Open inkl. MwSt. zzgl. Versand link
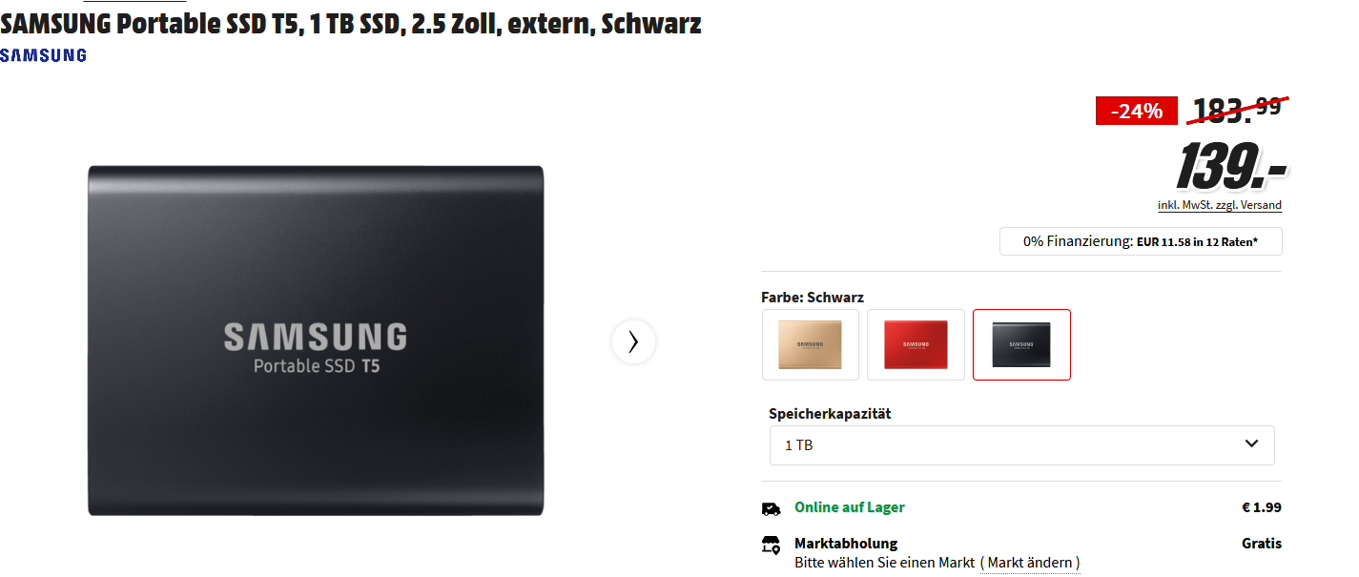The width and height of the screenshot is (1359, 577). click(x=1220, y=205)
